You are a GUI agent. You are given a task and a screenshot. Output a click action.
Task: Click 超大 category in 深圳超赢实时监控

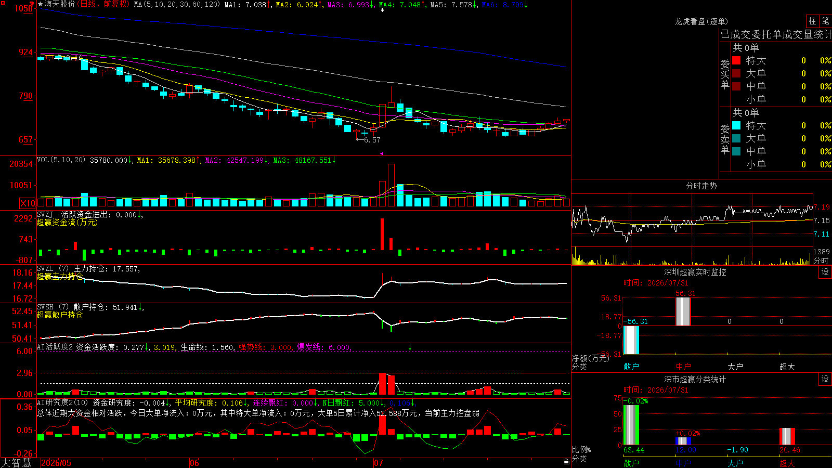tap(787, 367)
